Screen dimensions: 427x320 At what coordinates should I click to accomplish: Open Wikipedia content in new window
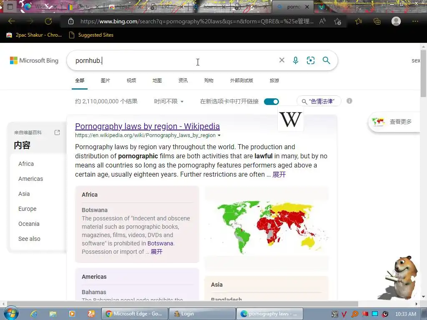[57, 132]
